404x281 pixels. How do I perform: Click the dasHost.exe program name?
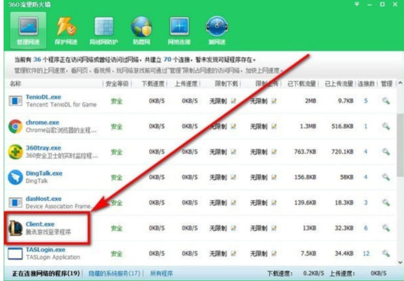[x=43, y=199]
